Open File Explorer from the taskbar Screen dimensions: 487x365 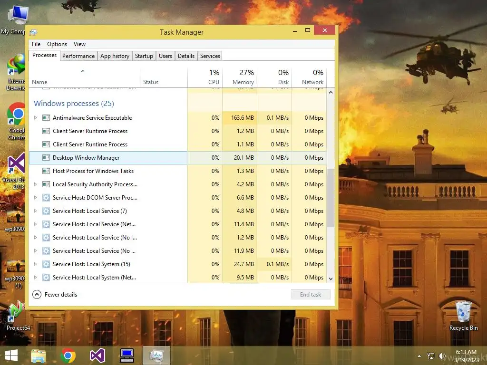click(x=39, y=355)
